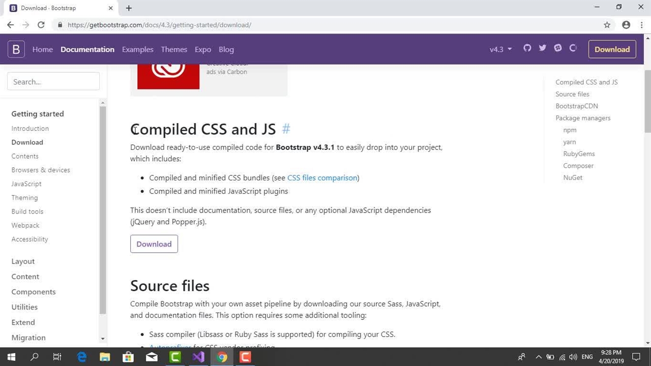
Task: Launch Visual Studio from the taskbar
Action: click(198, 357)
